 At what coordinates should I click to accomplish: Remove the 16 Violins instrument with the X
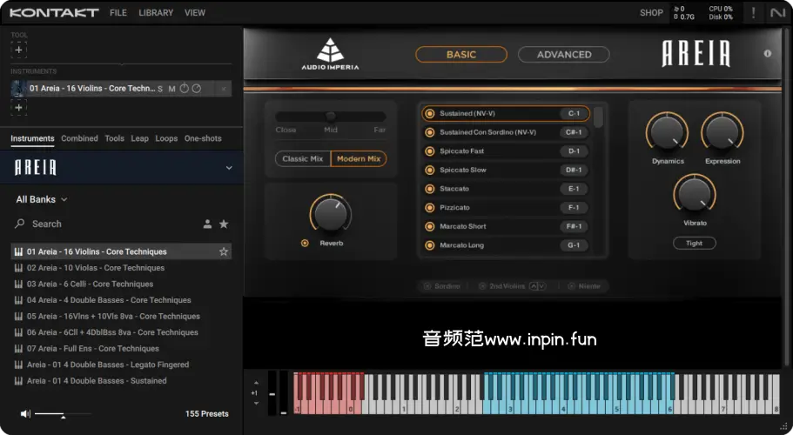click(x=224, y=89)
